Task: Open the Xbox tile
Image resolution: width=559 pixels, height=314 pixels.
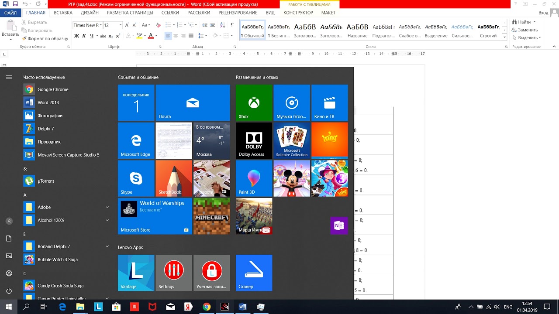Action: coord(254,103)
